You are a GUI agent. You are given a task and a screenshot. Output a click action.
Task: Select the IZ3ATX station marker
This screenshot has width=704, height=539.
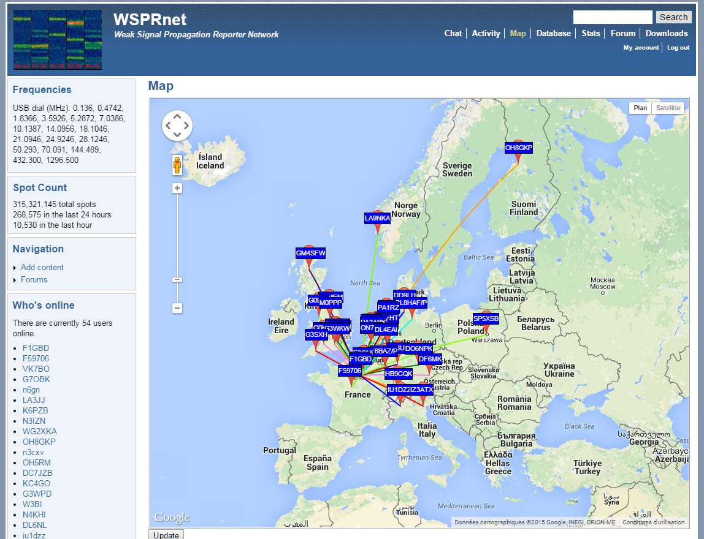coord(421,390)
